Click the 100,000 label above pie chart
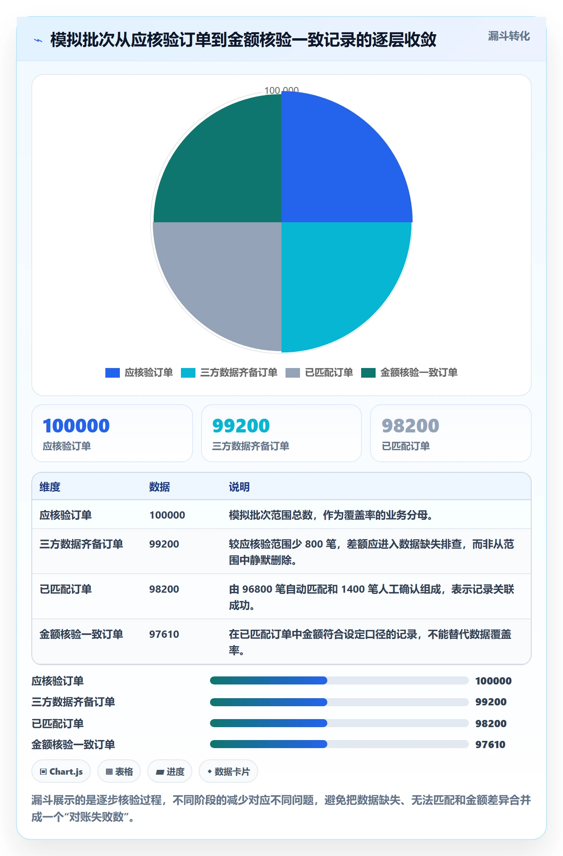Image resolution: width=563 pixels, height=856 pixels. click(281, 90)
